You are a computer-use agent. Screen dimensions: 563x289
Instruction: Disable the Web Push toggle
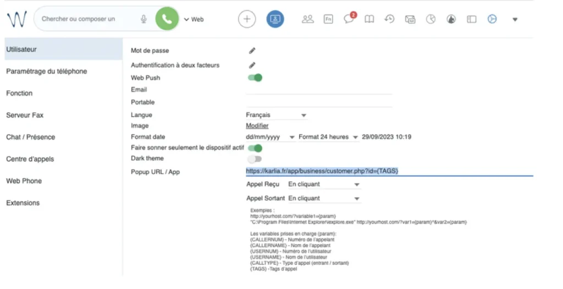pyautogui.click(x=255, y=77)
